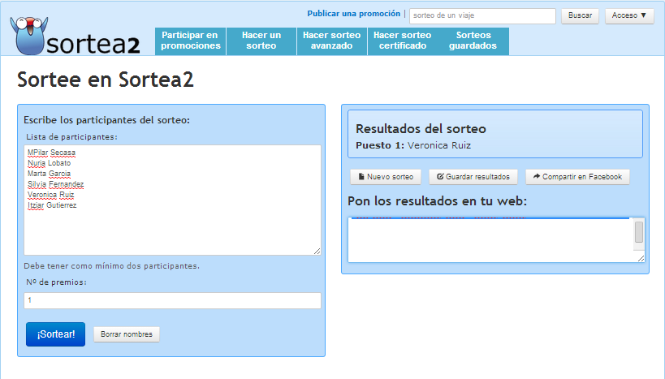Click the sortea2 logo text

[93, 44]
